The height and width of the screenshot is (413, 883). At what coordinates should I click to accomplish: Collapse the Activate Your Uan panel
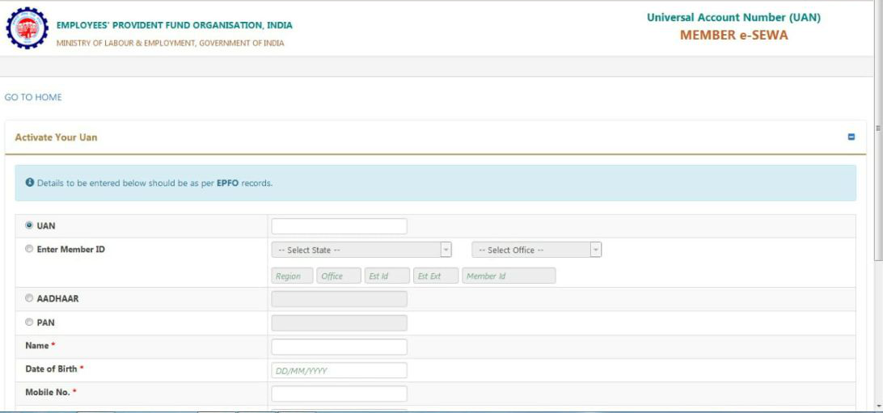point(851,137)
